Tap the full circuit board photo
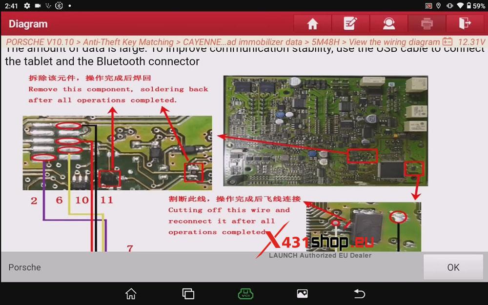488x305 pixels. click(325, 131)
